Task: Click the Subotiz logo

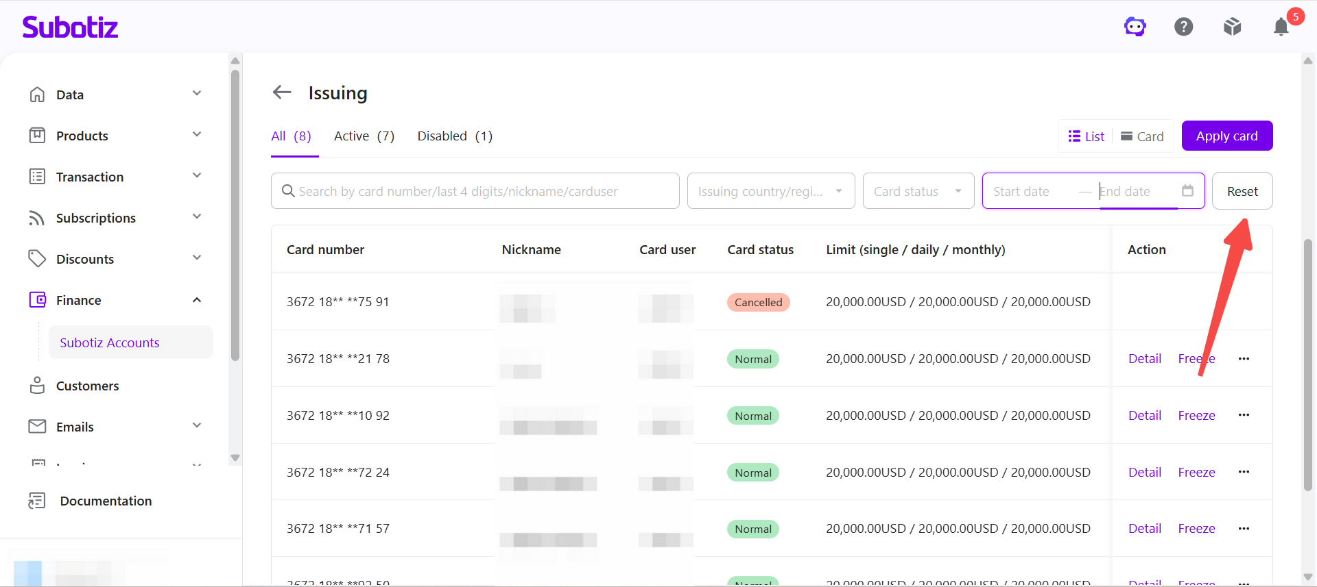Action: pos(70,27)
